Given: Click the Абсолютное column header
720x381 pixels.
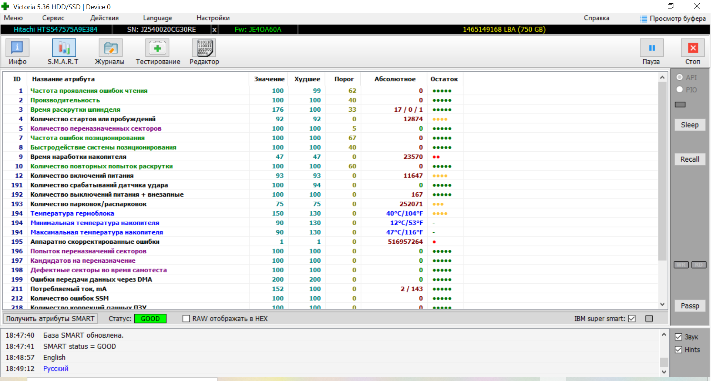Looking at the screenshot, I should click(x=395, y=79).
